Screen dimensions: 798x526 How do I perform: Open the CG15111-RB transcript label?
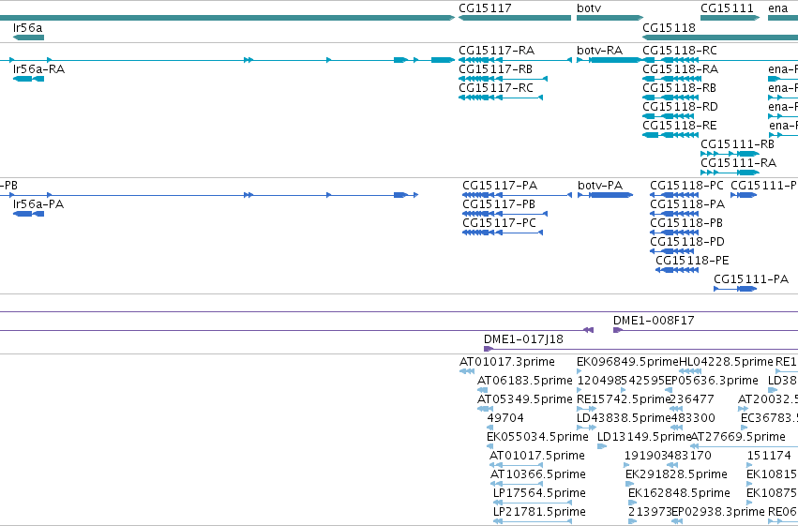point(737,144)
